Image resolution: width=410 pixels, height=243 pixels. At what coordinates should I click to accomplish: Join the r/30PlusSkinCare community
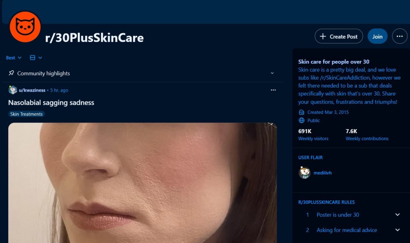(378, 36)
